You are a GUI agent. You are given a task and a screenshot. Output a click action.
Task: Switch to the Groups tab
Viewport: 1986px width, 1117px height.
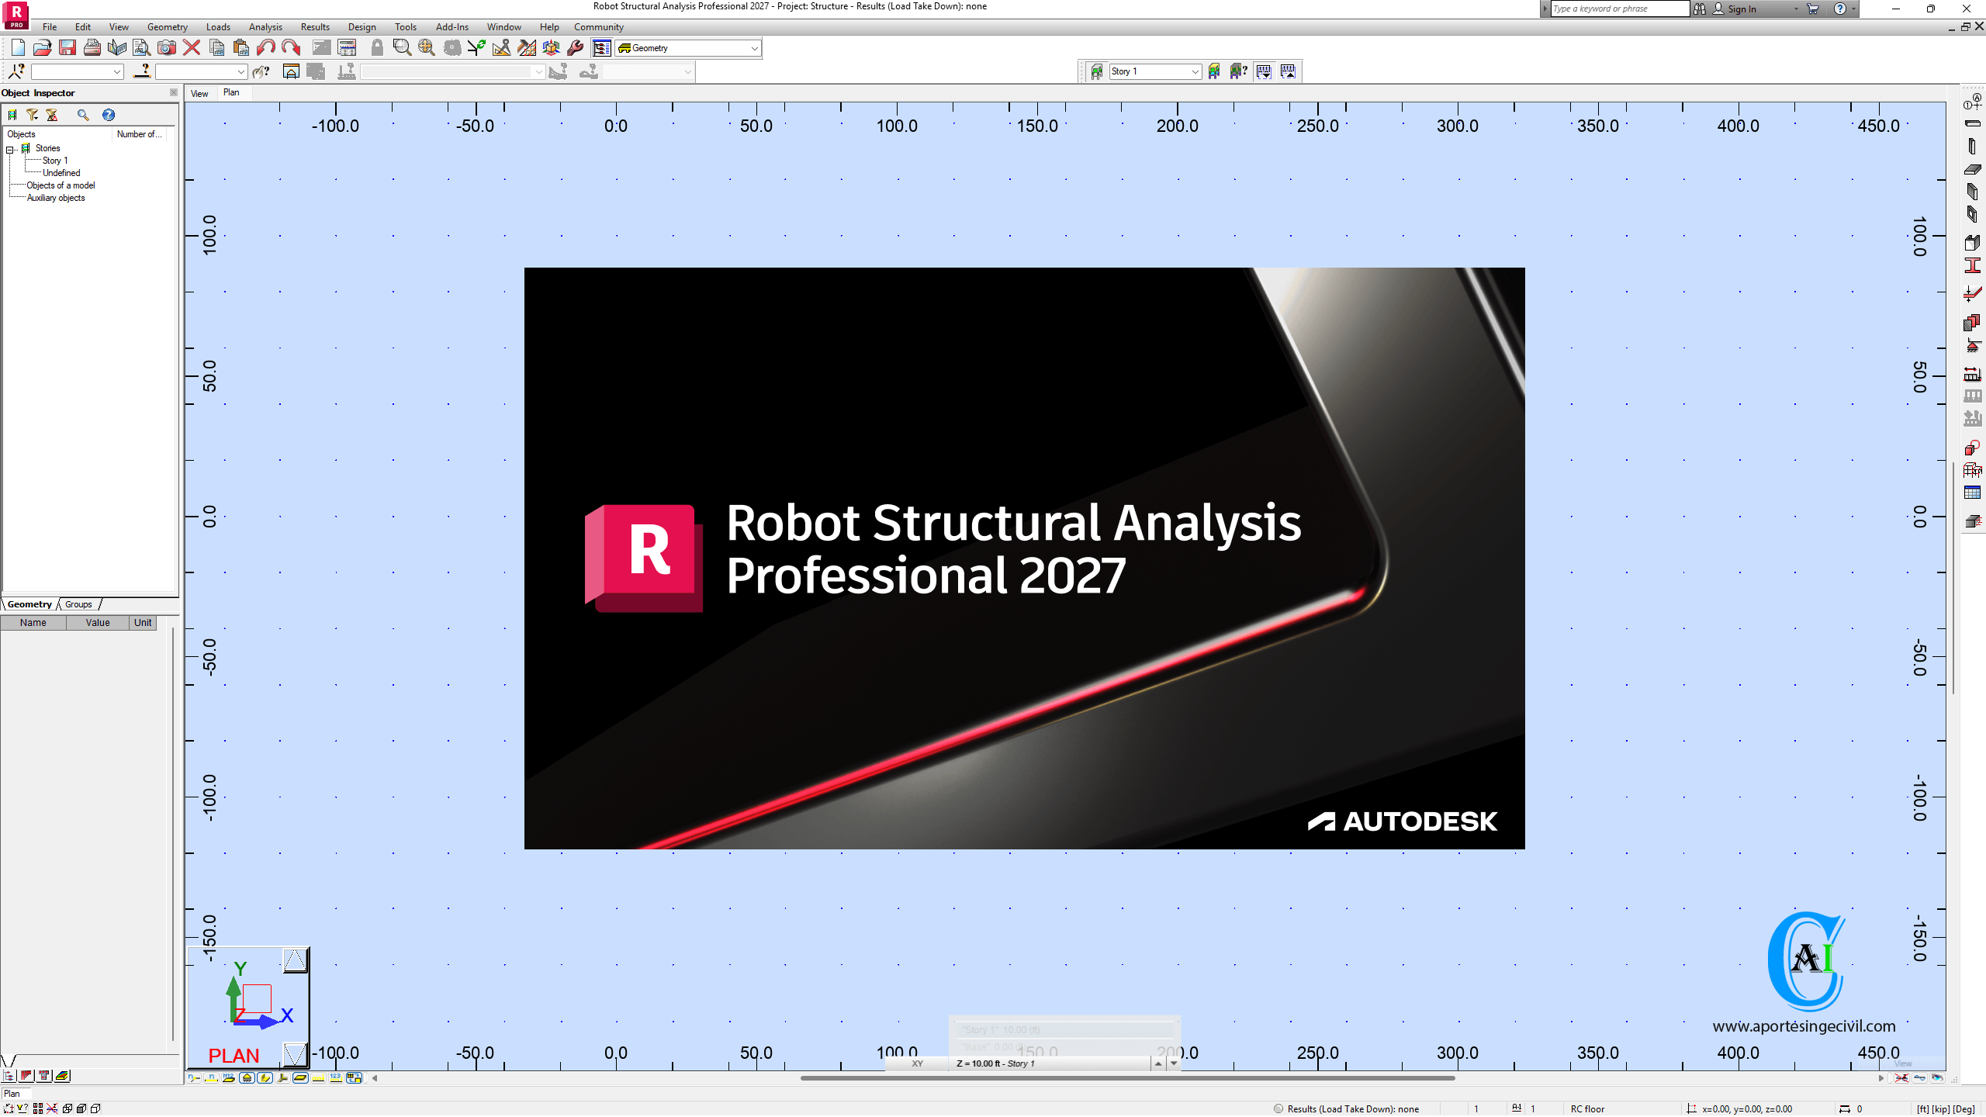(78, 604)
